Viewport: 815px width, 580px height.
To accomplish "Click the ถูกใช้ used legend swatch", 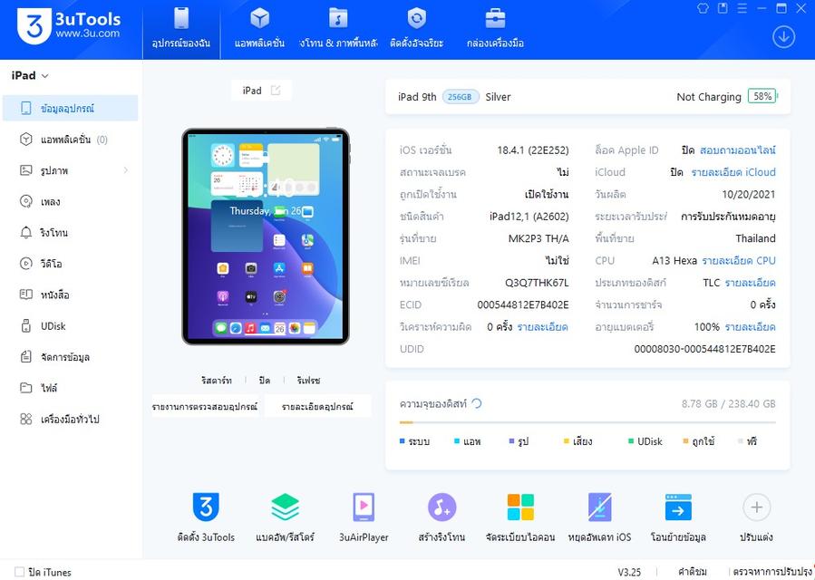I will click(685, 441).
